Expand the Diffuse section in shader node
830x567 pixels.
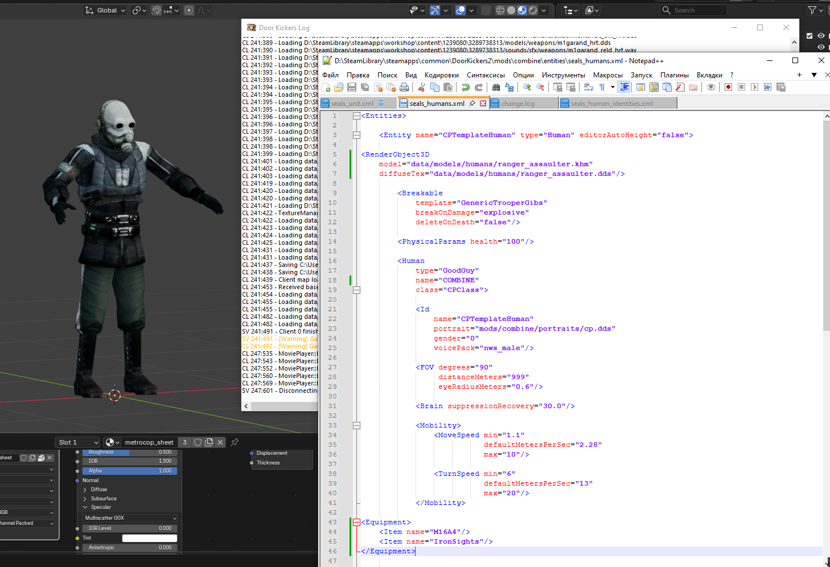(85, 490)
